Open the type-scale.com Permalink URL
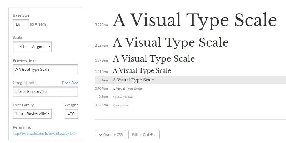The image size is (286, 143). click(45, 134)
